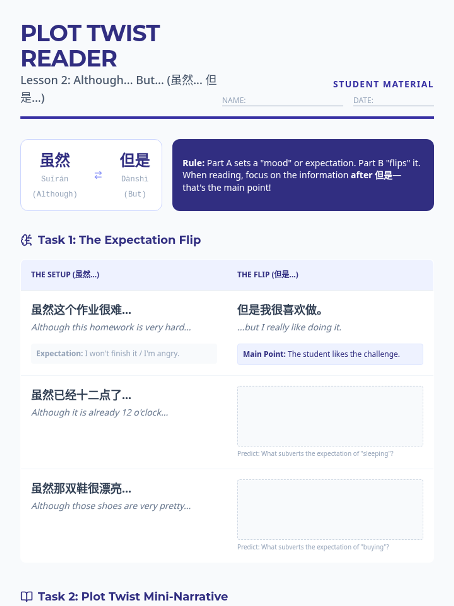This screenshot has height=606, width=454.
Task: Click the Task 2: Plot Twist Mini-Narrative heading
Action: [x=133, y=597]
